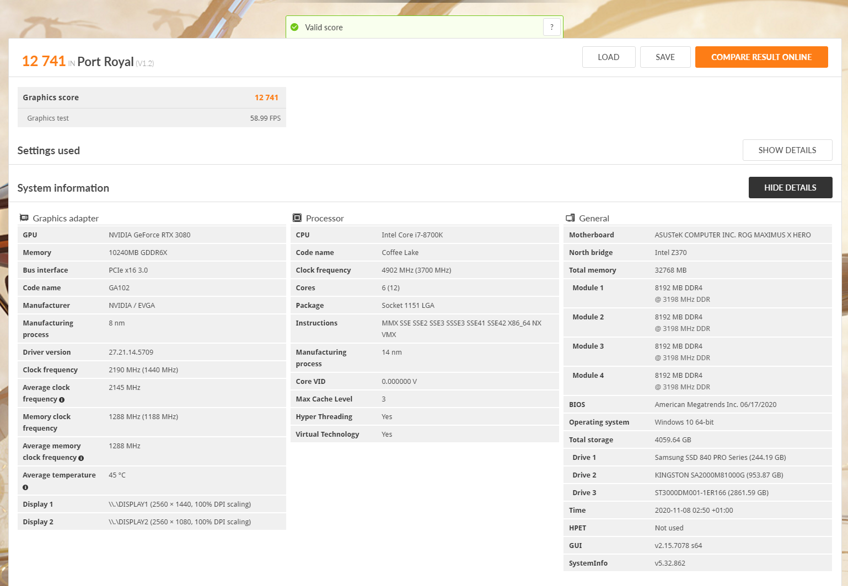Click Instructions value MMX SSE list
This screenshot has height=586, width=848.
point(461,329)
